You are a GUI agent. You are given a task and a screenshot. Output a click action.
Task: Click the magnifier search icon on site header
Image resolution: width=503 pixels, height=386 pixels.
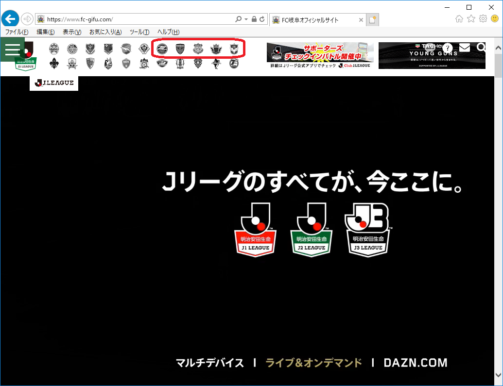[481, 47]
